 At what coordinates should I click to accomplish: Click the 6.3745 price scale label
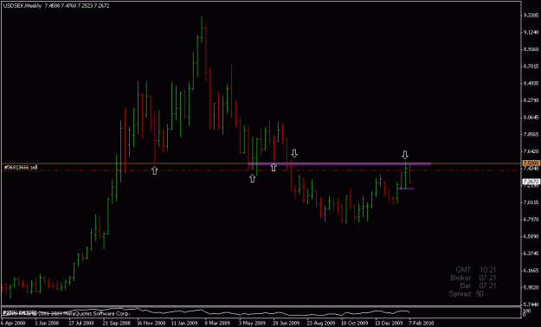tap(531, 253)
